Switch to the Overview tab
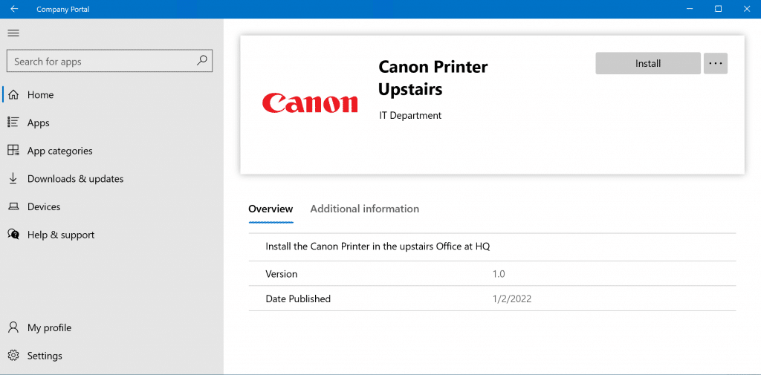 (271, 209)
